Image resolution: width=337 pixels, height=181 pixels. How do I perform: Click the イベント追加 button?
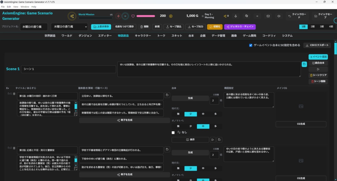tap(318, 57)
